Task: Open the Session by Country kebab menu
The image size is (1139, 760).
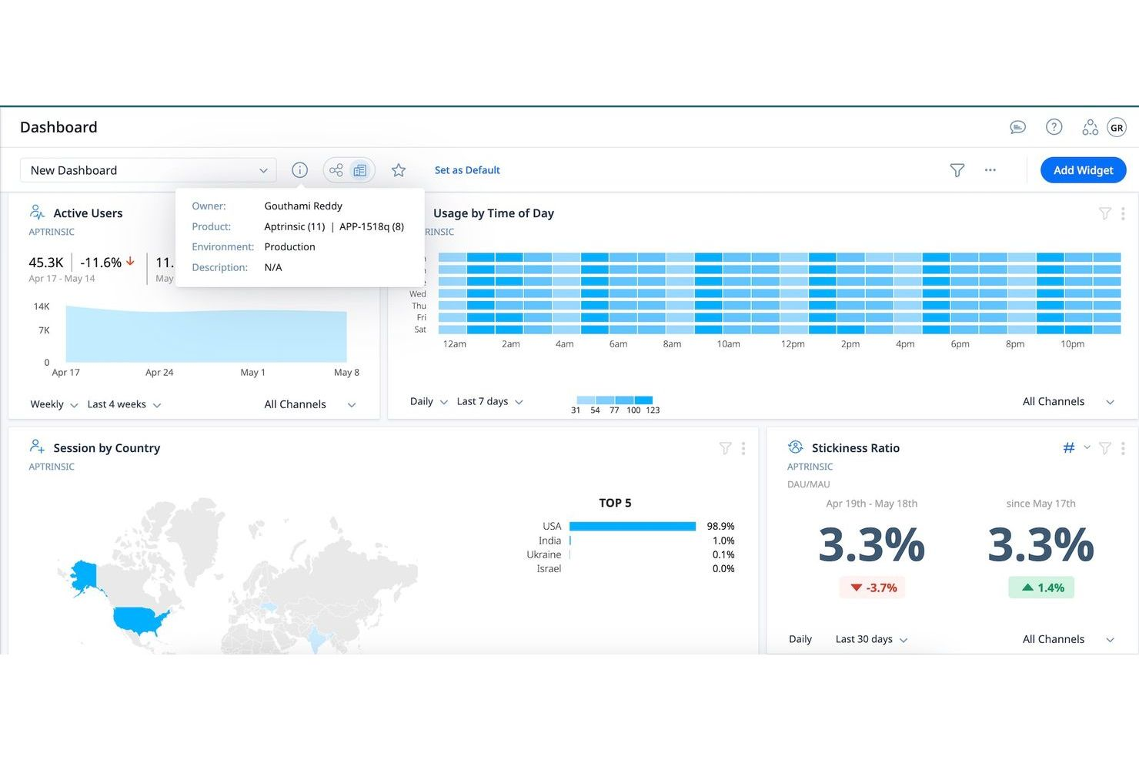Action: click(x=743, y=447)
